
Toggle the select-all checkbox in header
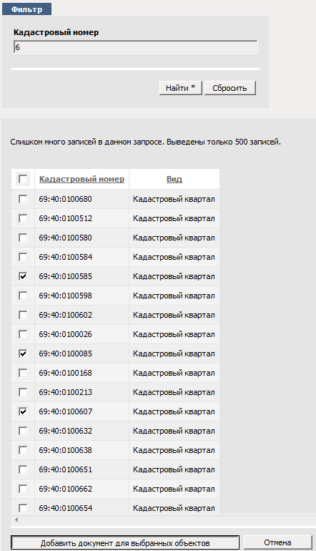[x=23, y=179]
